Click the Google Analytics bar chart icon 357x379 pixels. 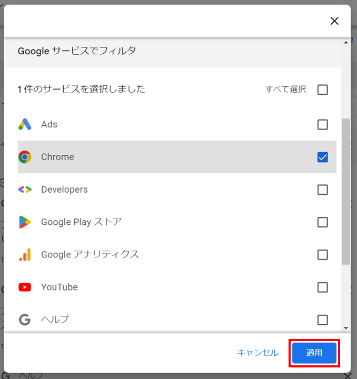click(25, 255)
